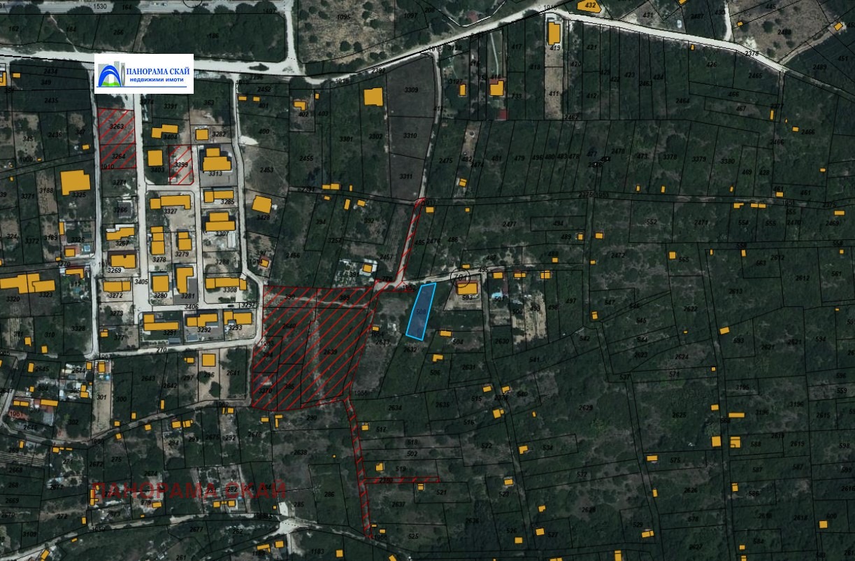Select the orange building on parcel 3327
This screenshot has width=855, height=561.
(170, 201)
